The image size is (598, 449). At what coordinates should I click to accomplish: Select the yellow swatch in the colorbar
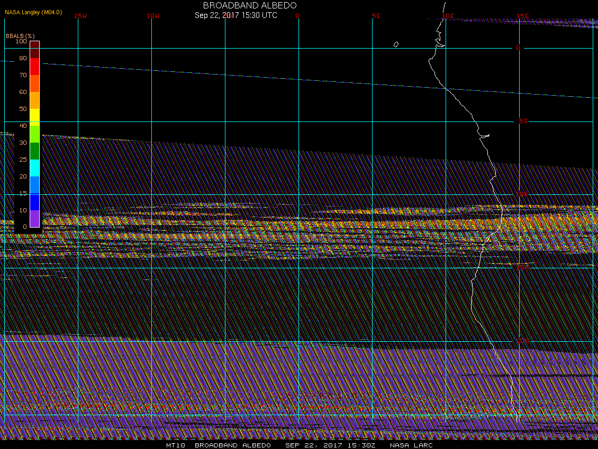pyautogui.click(x=34, y=116)
